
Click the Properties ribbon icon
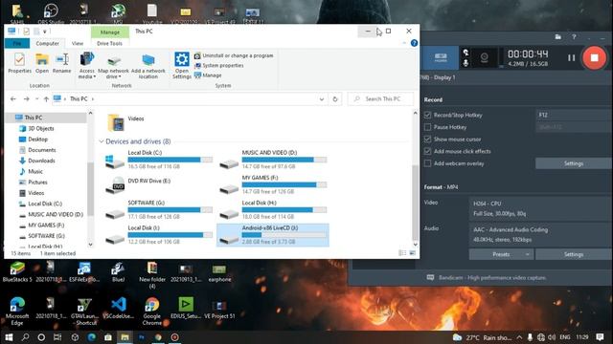19,63
